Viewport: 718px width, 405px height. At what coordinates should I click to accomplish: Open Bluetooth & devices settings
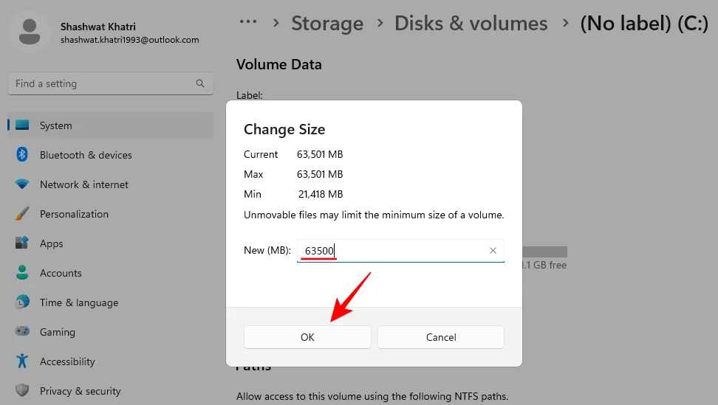click(x=111, y=155)
